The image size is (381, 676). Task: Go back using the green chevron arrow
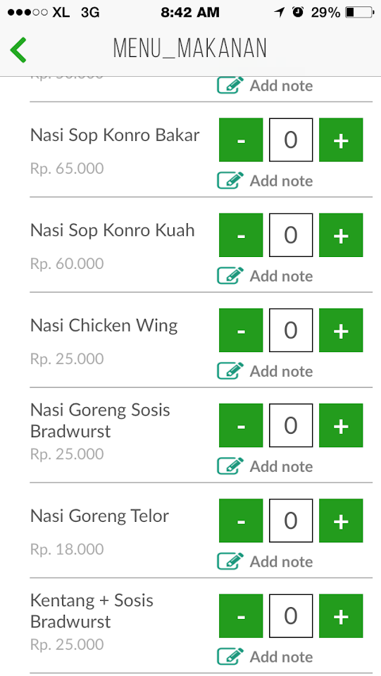coord(18,49)
